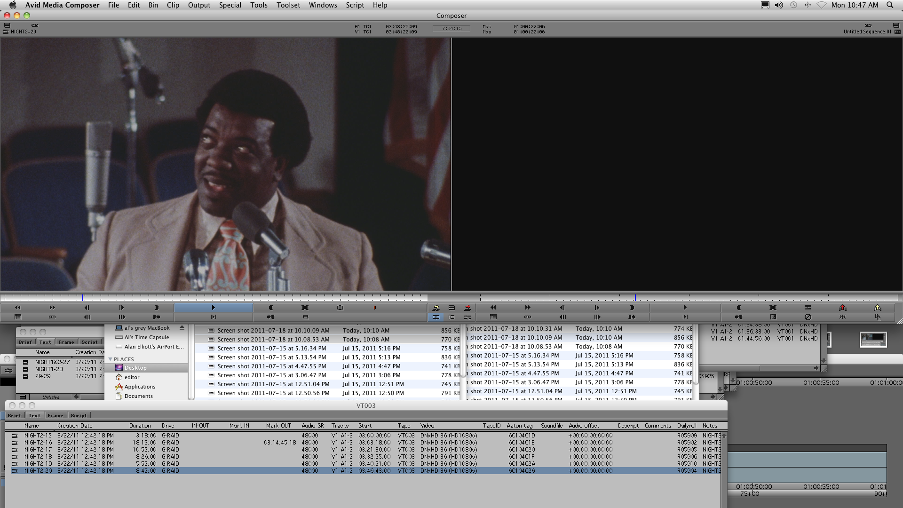The height and width of the screenshot is (508, 903).
Task: Click the Overwrite red arrow button
Action: (467, 308)
